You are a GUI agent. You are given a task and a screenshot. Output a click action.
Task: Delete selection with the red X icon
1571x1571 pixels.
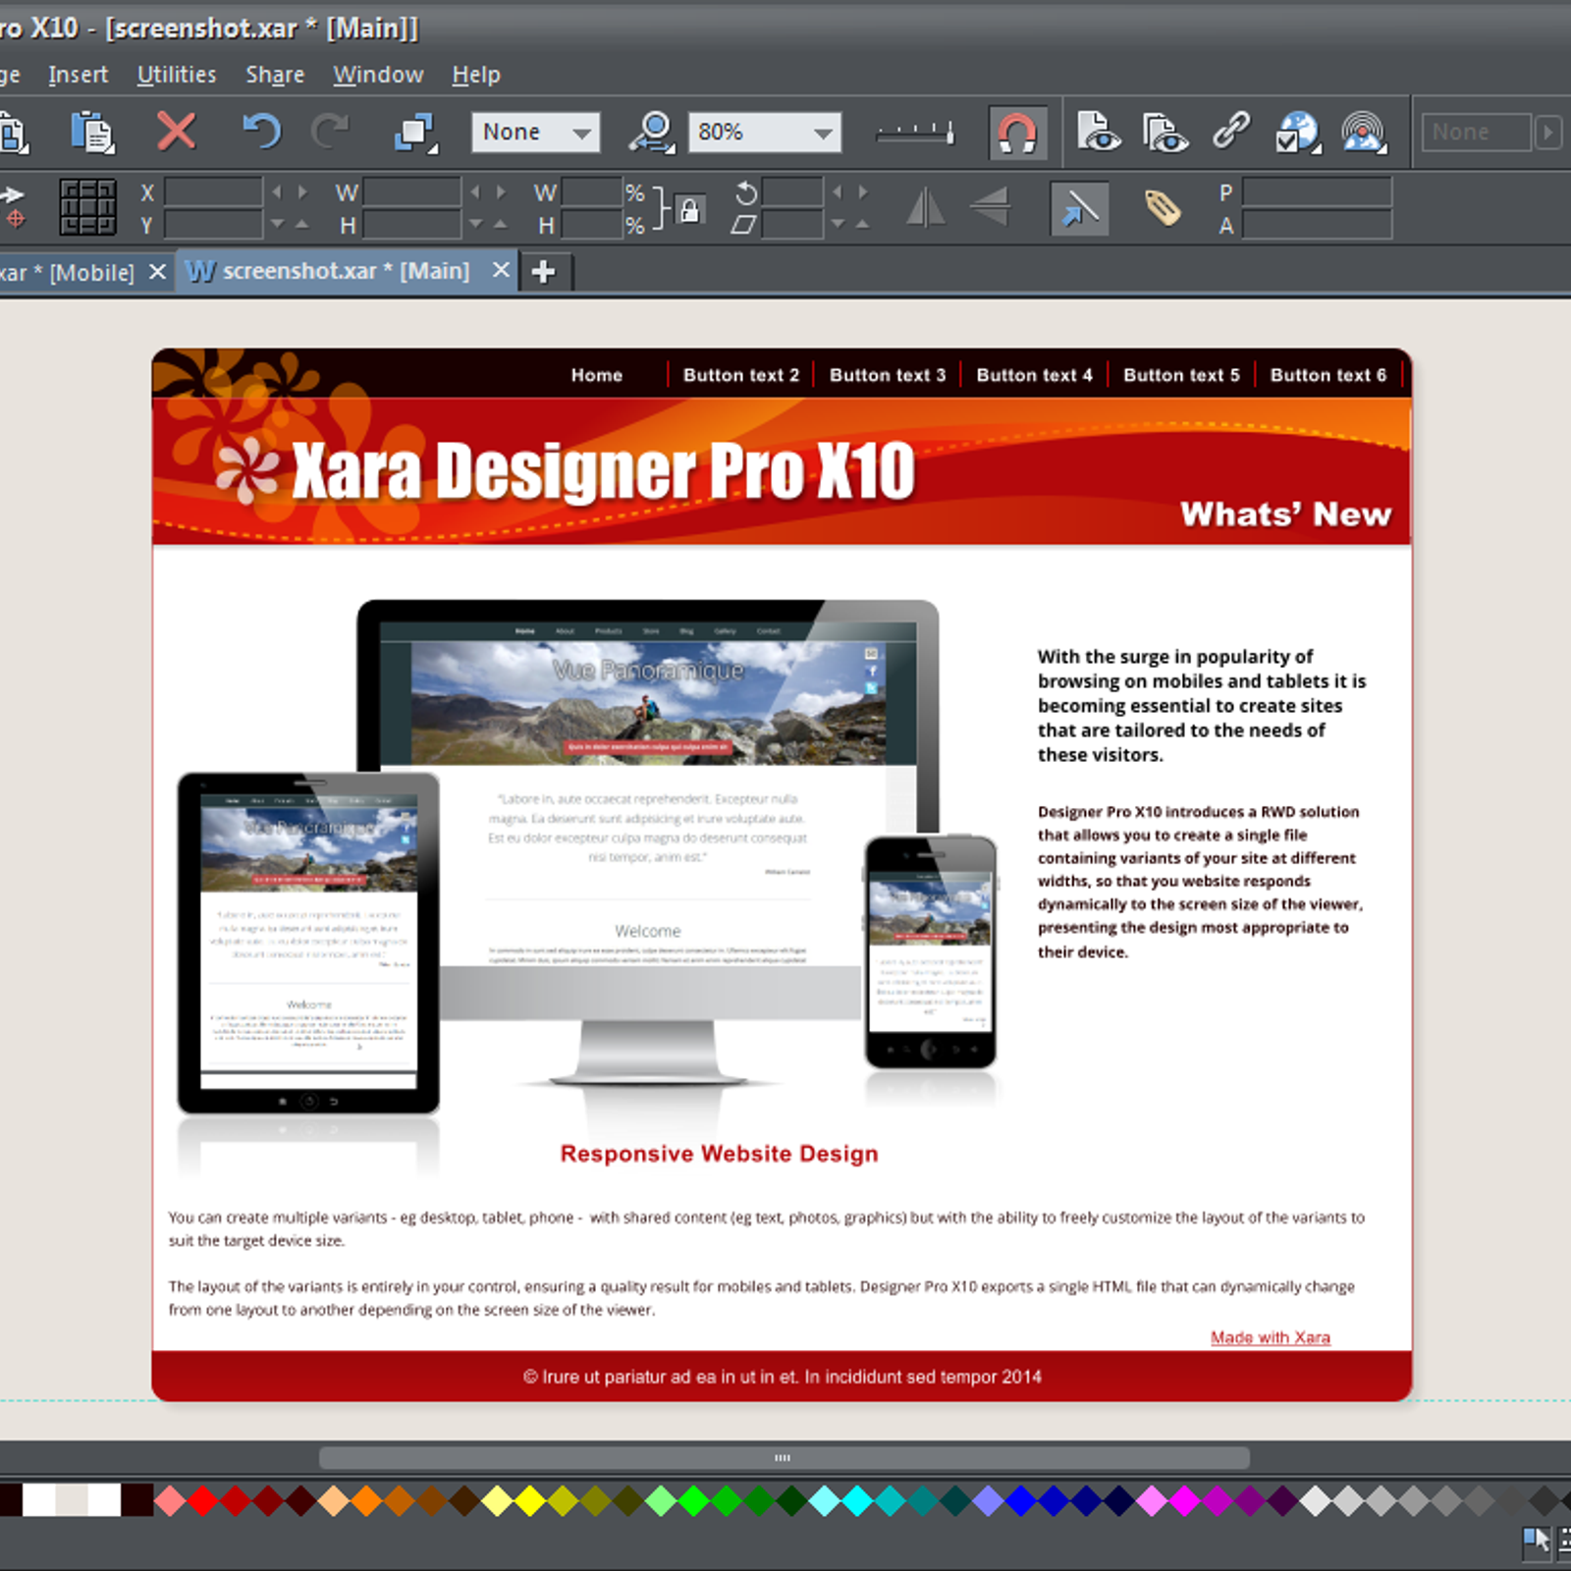(176, 131)
